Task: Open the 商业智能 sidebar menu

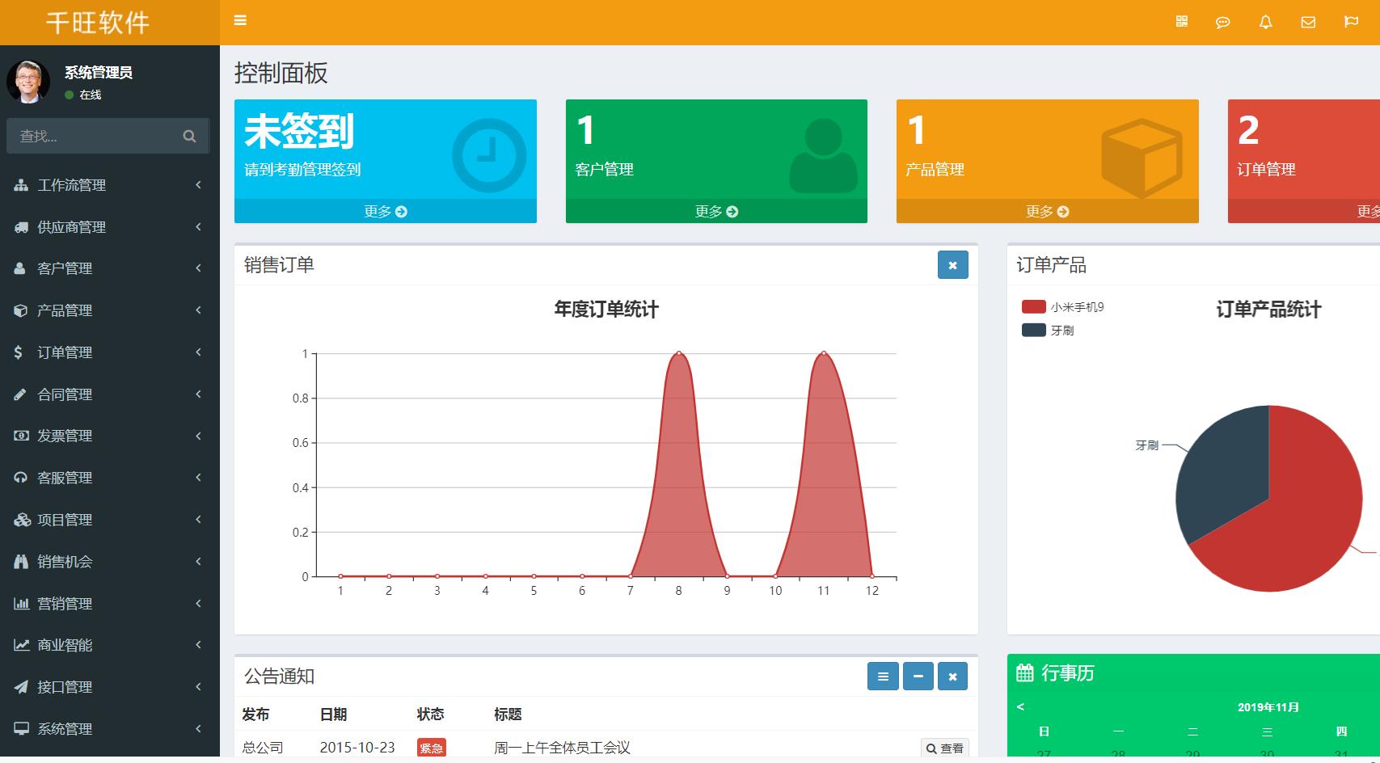Action: pos(110,645)
